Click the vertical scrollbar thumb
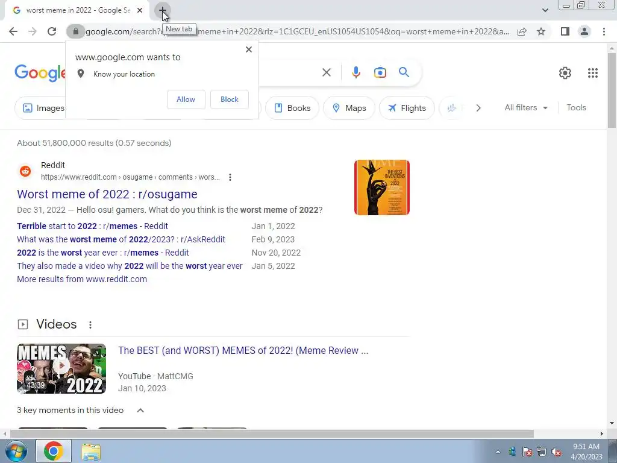 [x=612, y=90]
